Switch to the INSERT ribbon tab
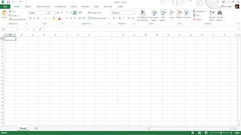 click(x=28, y=7)
